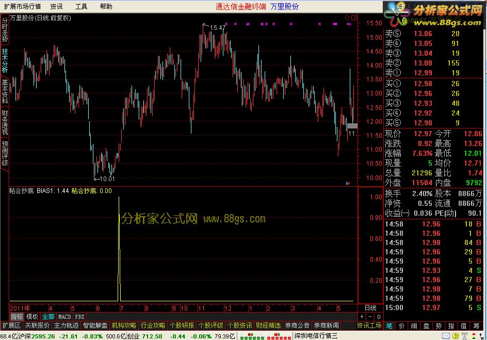Viewport: 487px width, 340px height.
Task: Open the 行业攻略 tab
Action: 153,326
